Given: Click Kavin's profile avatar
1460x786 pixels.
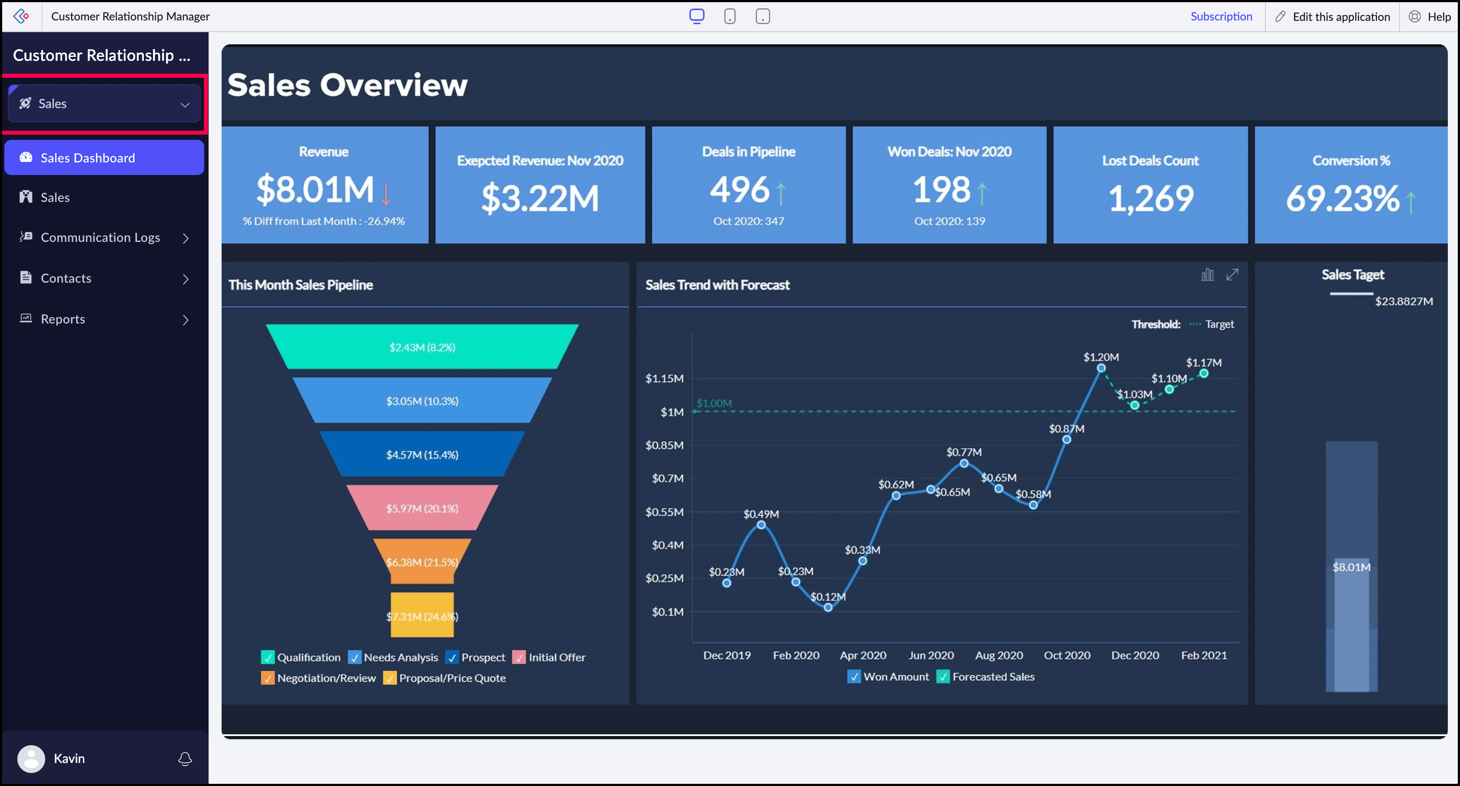Looking at the screenshot, I should 31,759.
